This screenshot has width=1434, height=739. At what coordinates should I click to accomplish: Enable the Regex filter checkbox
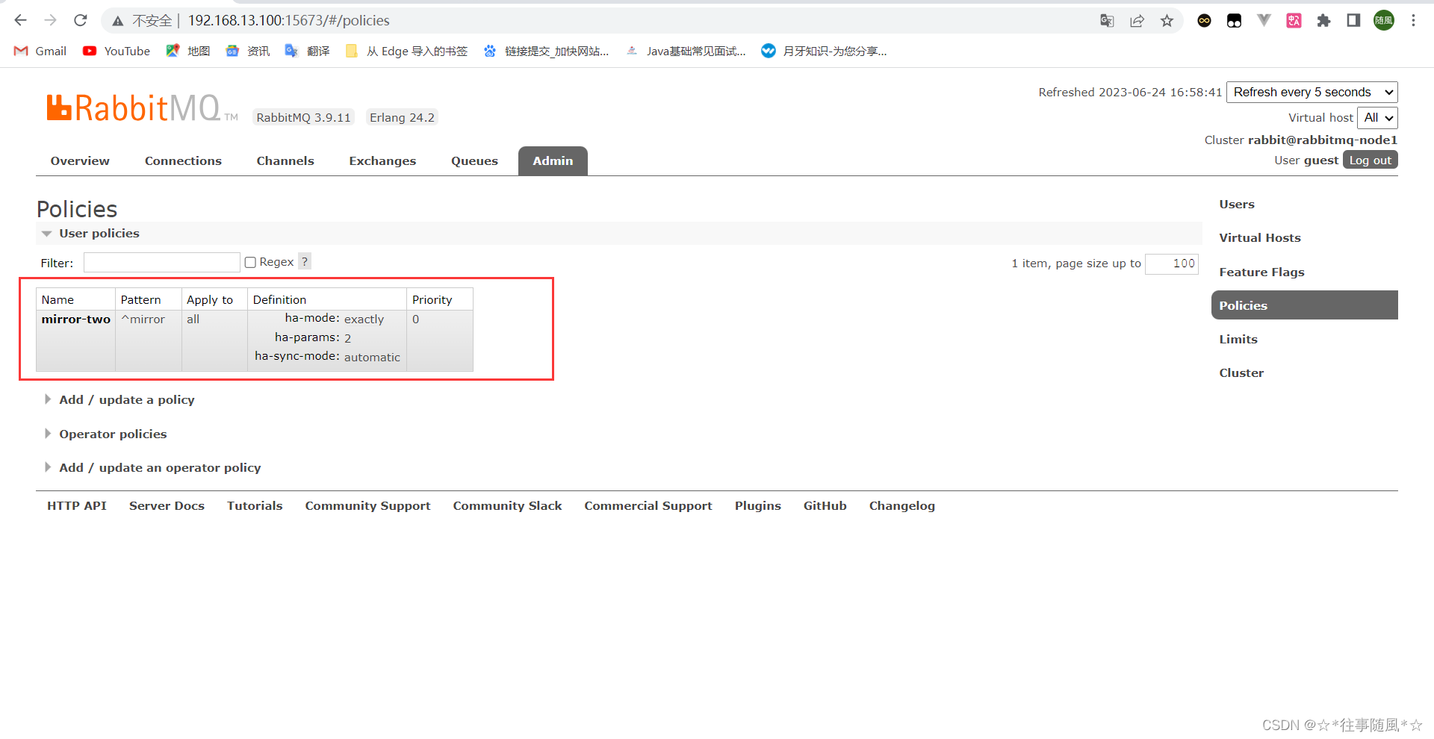(x=251, y=262)
